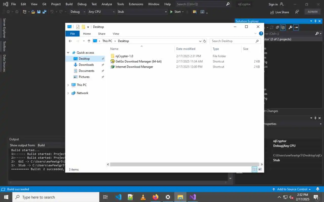Select the Internet Download Manager shortcut

(x=134, y=67)
